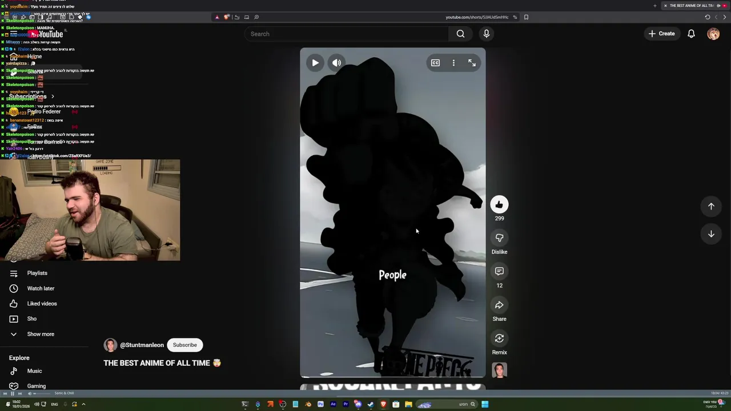Expand the sidebar with Show more

point(41,334)
